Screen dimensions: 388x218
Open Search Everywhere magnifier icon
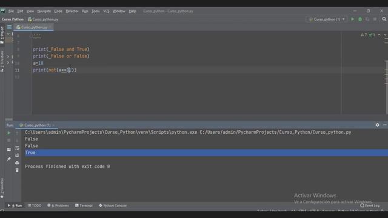384,19
